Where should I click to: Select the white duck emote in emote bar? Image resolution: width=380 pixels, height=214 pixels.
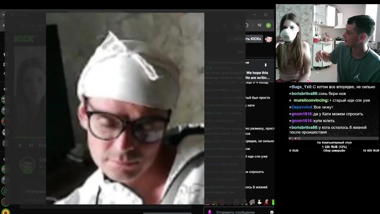[259, 202]
